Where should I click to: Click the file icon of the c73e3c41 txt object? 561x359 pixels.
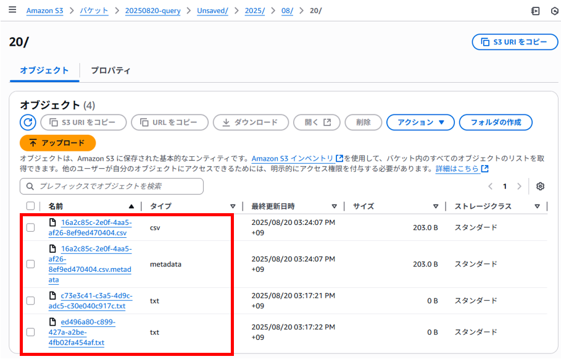tap(52, 295)
